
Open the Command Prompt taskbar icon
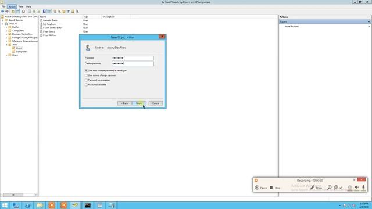88,205
